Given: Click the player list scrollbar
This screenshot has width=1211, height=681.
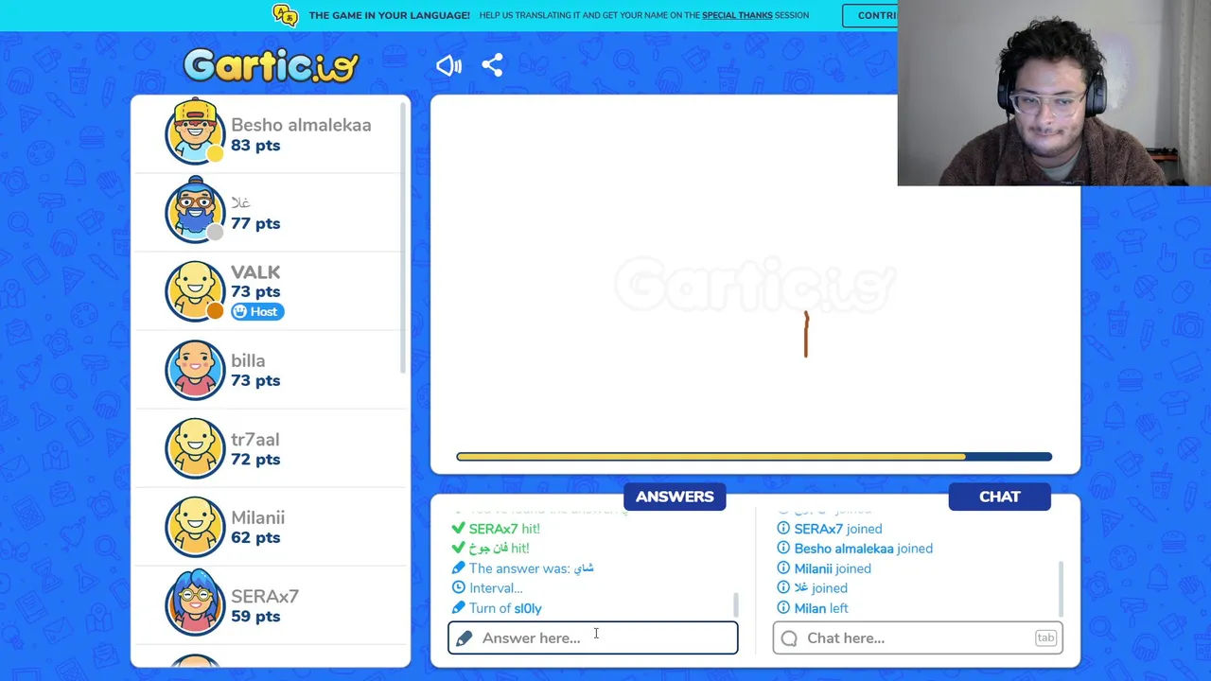Looking at the screenshot, I should [405, 236].
